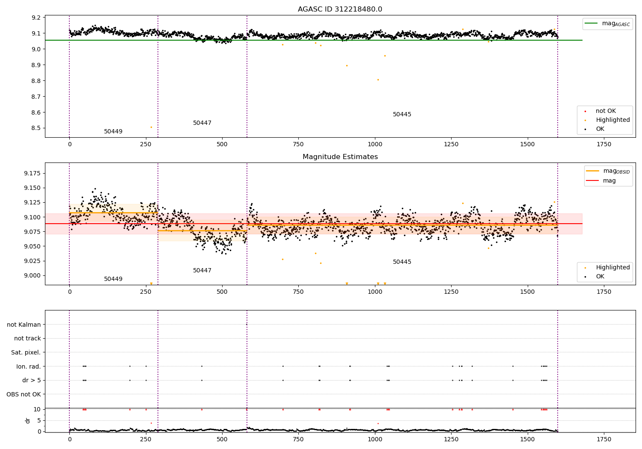
Task: Click the "dr > 5" axis label
Action: (x=32, y=380)
